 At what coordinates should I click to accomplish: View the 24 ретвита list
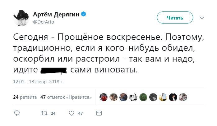click(25, 97)
